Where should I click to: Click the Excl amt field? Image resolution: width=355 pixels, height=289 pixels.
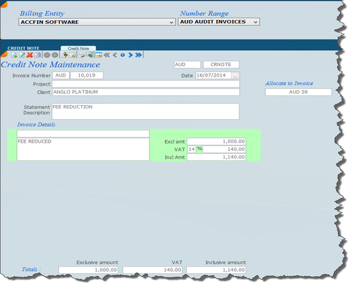tap(216, 142)
